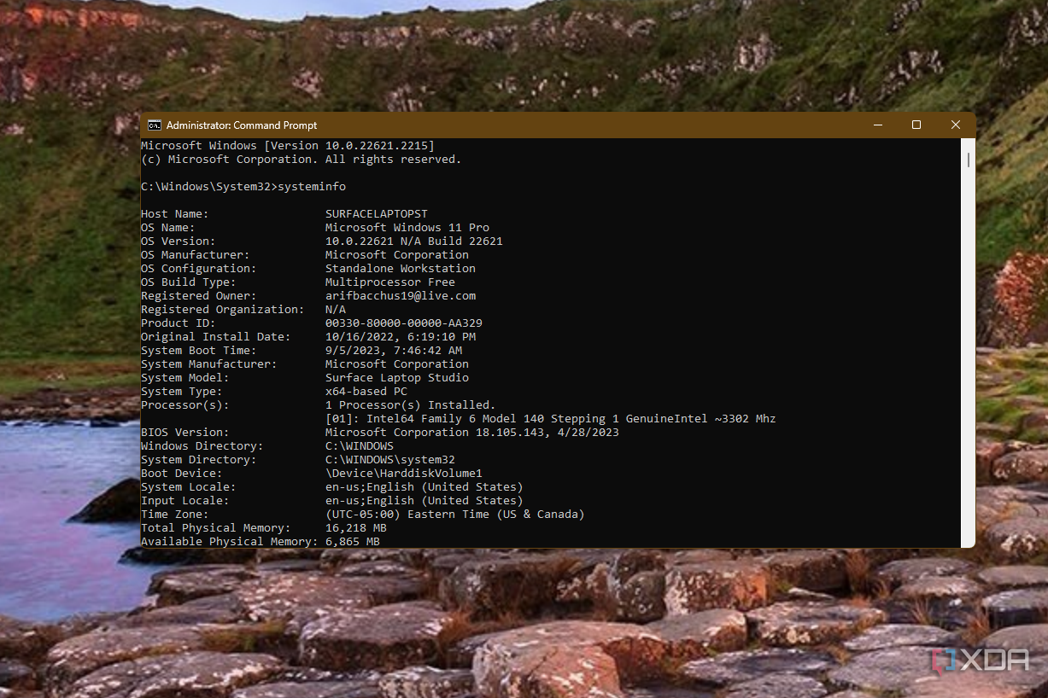1048x698 pixels.
Task: Click the OS Name Windows 11 Pro line
Action: point(315,227)
